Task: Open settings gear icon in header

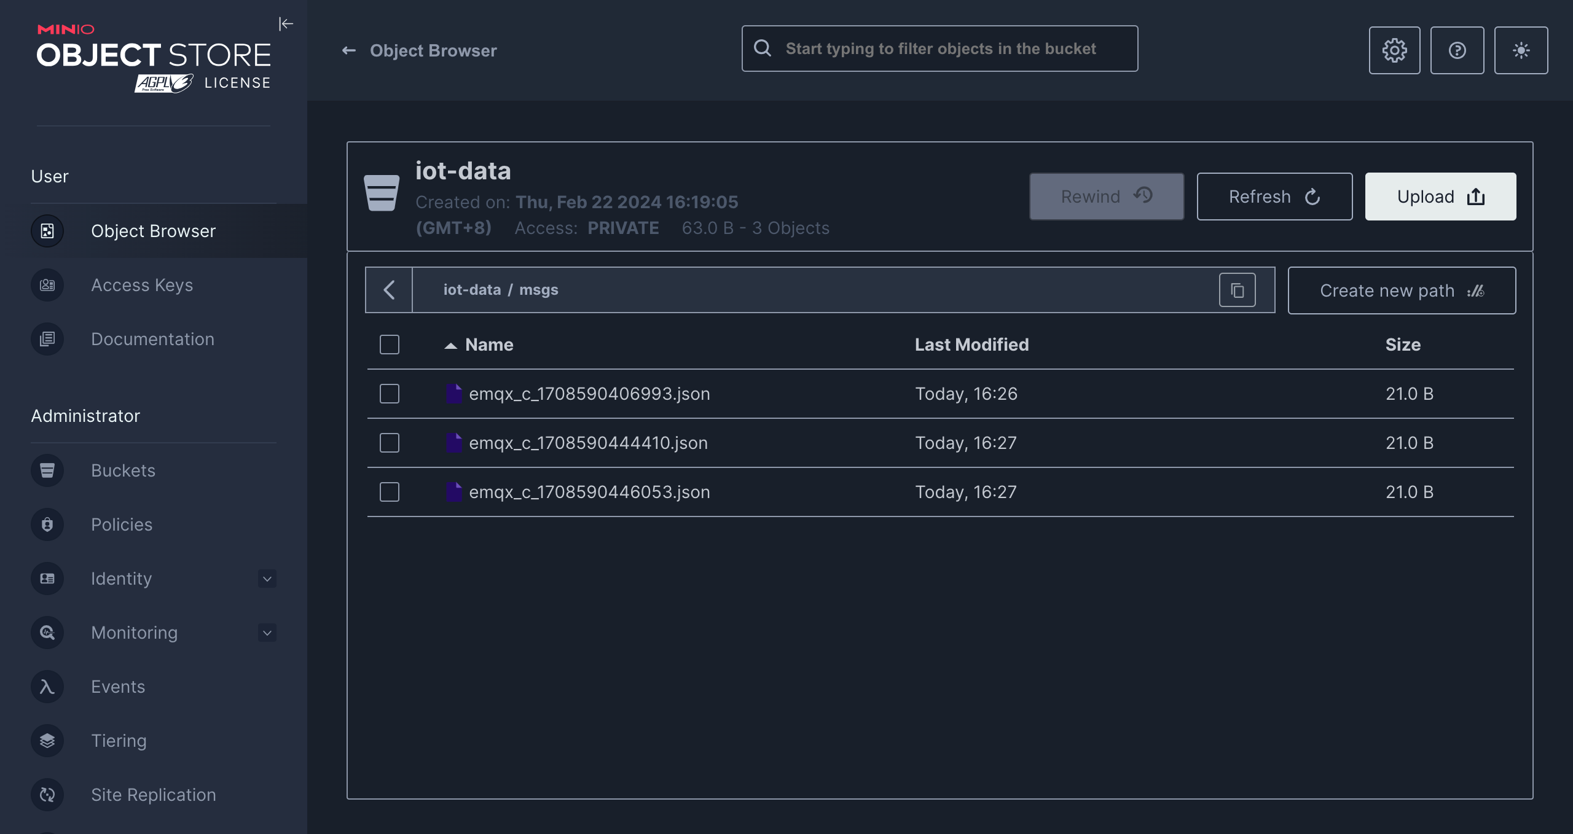Action: pos(1394,50)
